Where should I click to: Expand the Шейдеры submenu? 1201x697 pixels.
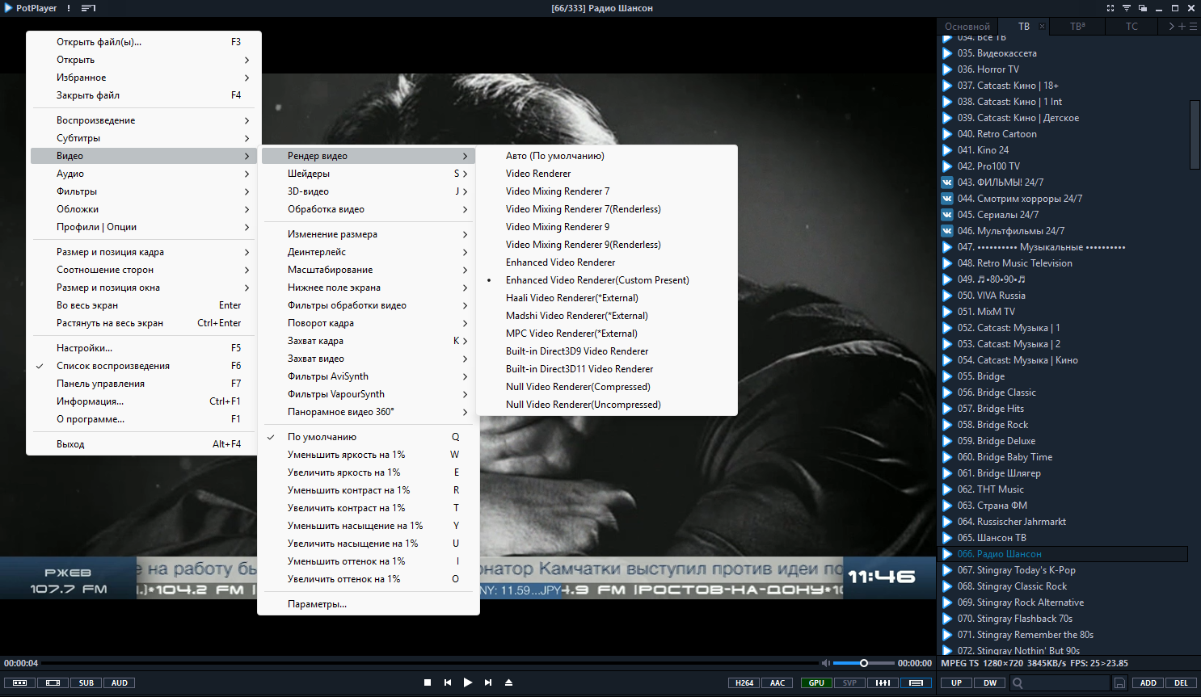click(x=369, y=174)
